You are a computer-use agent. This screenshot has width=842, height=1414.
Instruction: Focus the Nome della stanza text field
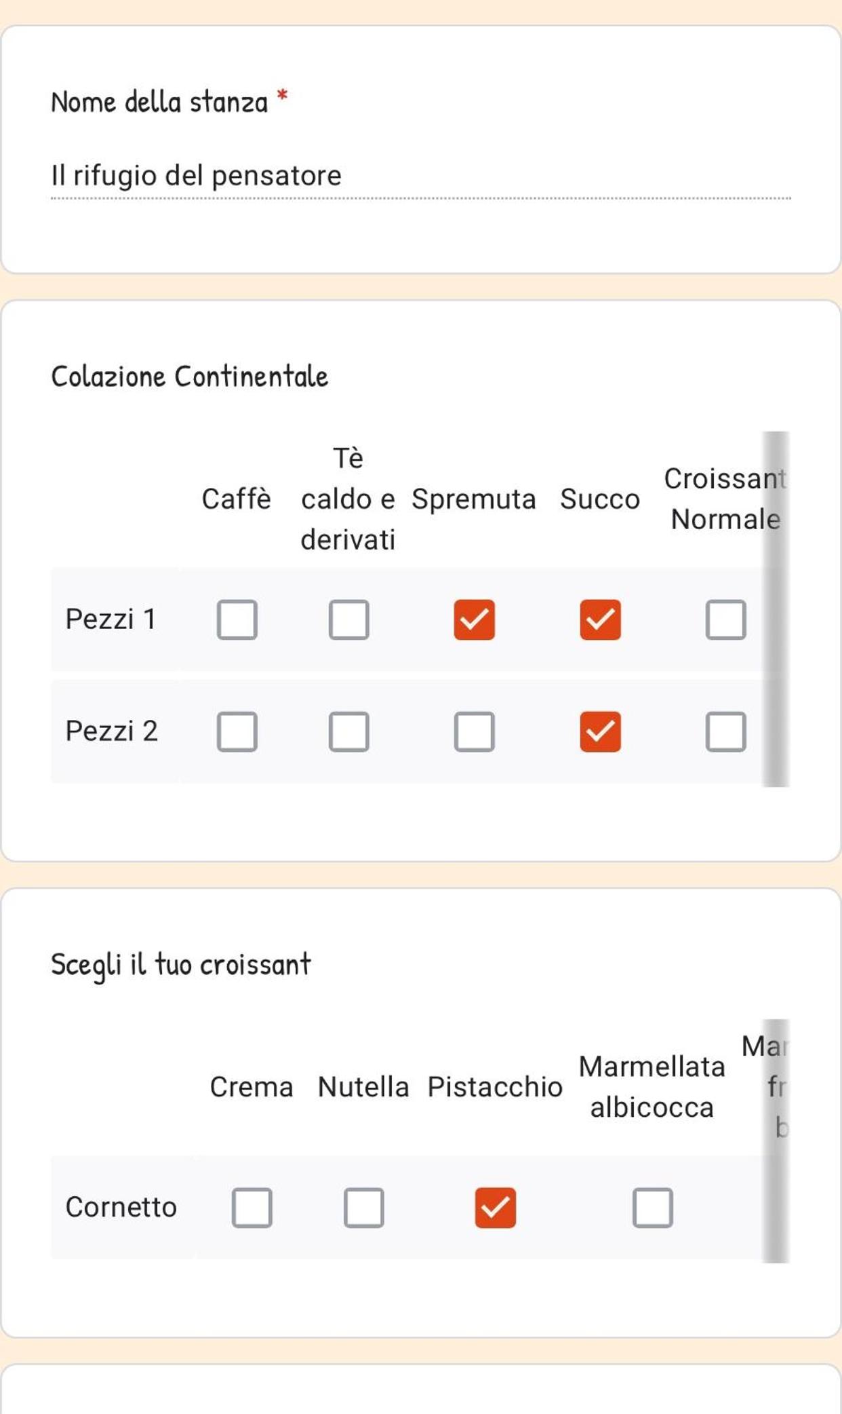(421, 176)
